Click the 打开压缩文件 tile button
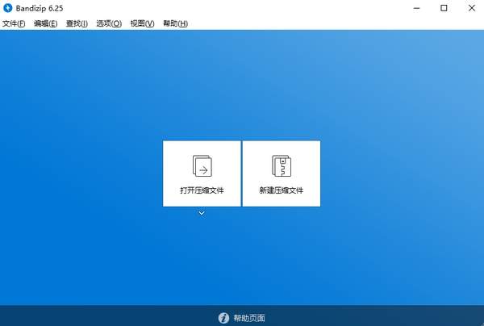The image size is (484, 326). pyautogui.click(x=202, y=173)
